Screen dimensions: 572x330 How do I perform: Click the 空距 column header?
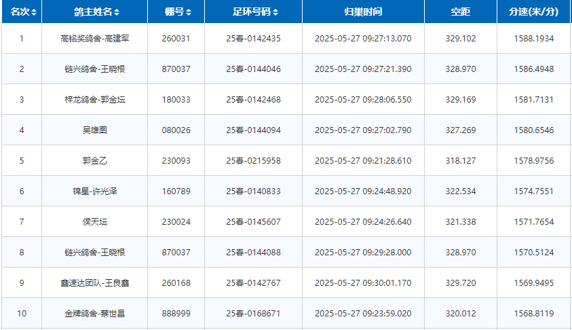pyautogui.click(x=461, y=12)
